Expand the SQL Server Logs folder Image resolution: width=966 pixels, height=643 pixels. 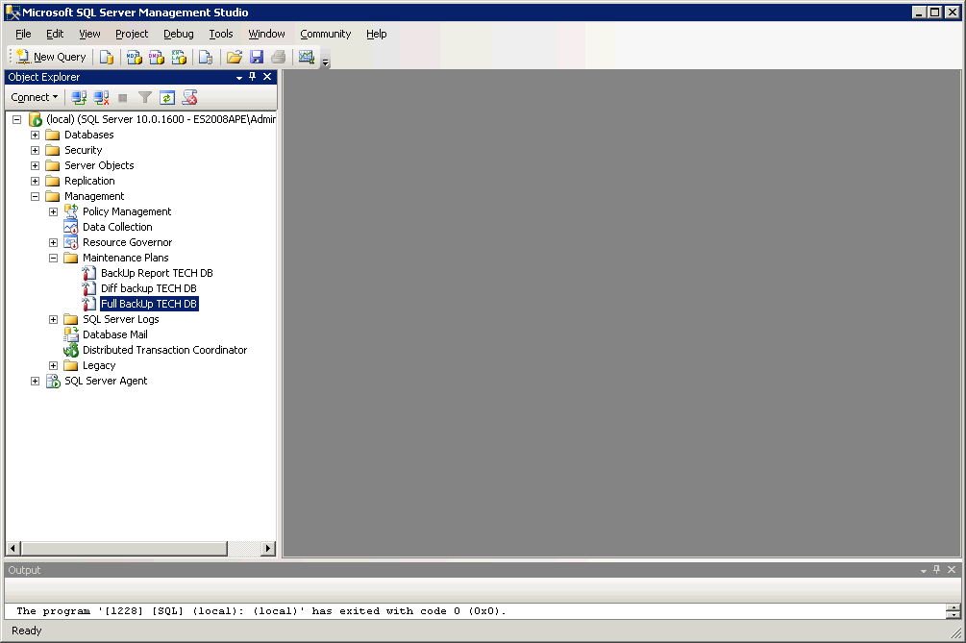click(x=54, y=320)
